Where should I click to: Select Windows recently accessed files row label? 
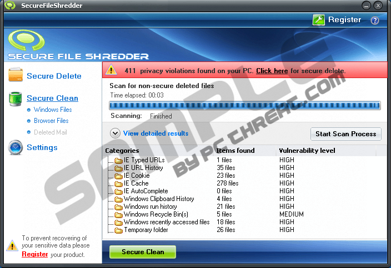point(167,221)
